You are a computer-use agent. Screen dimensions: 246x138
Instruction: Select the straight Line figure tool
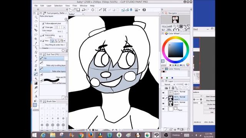tap(36, 92)
